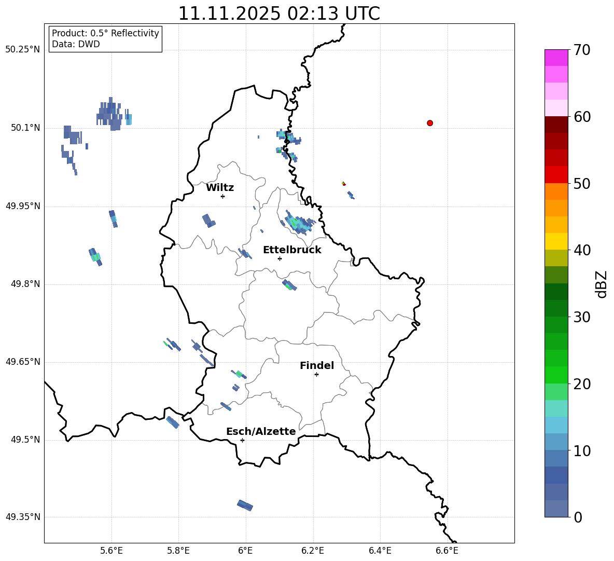This screenshot has width=614, height=561.
Task: Click the 49.65°N latitude label
Action: [x=22, y=362]
